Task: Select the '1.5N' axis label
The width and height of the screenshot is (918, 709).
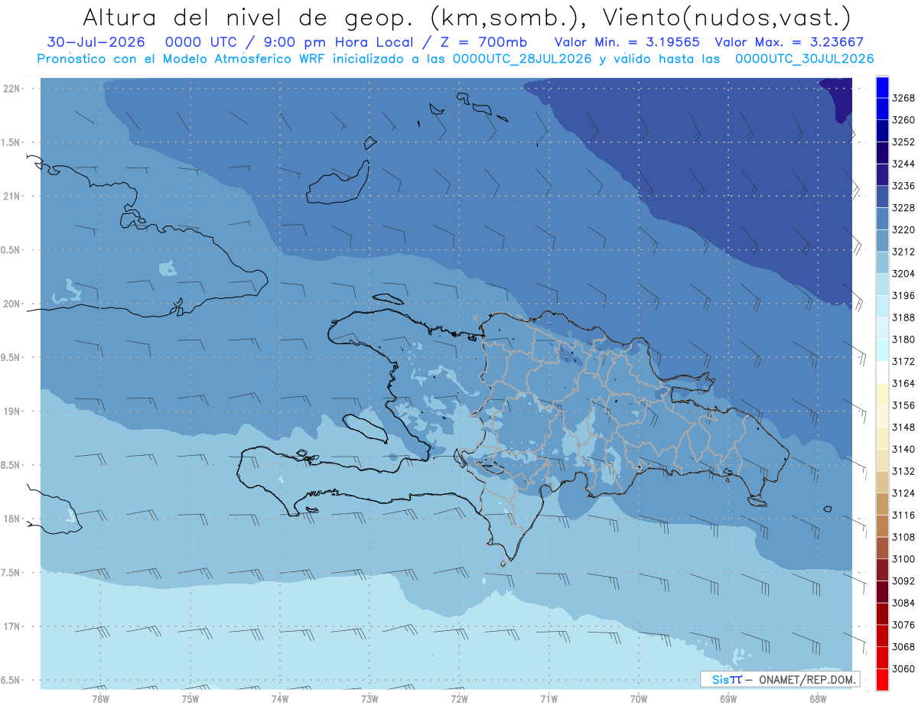Action: [x=11, y=142]
